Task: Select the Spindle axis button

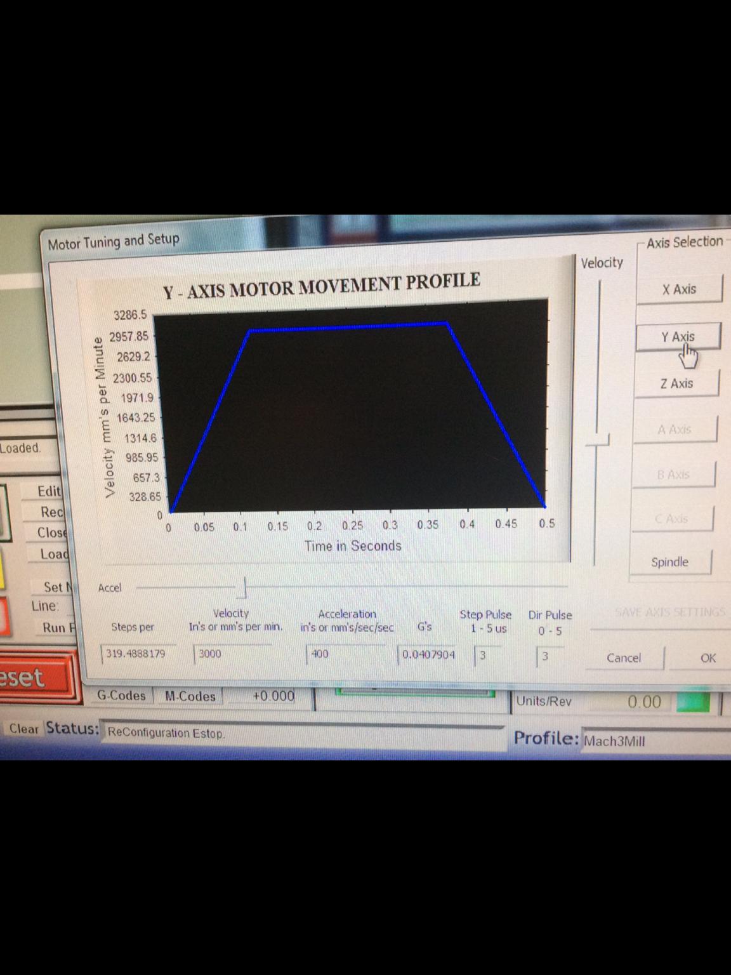Action: tap(669, 562)
